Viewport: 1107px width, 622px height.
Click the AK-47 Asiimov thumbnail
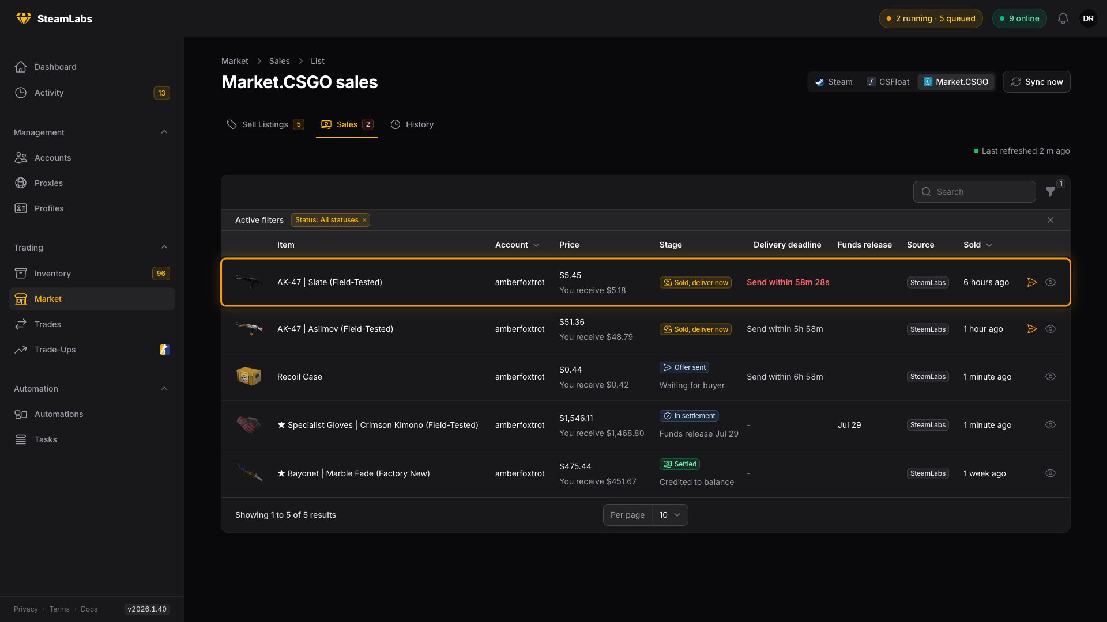click(x=249, y=329)
